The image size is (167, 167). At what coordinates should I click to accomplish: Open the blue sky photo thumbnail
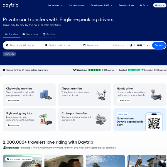[105, 161]
